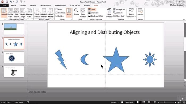Open the FILE tab
The width and height of the screenshot is (186, 104).
tap(4, 6)
